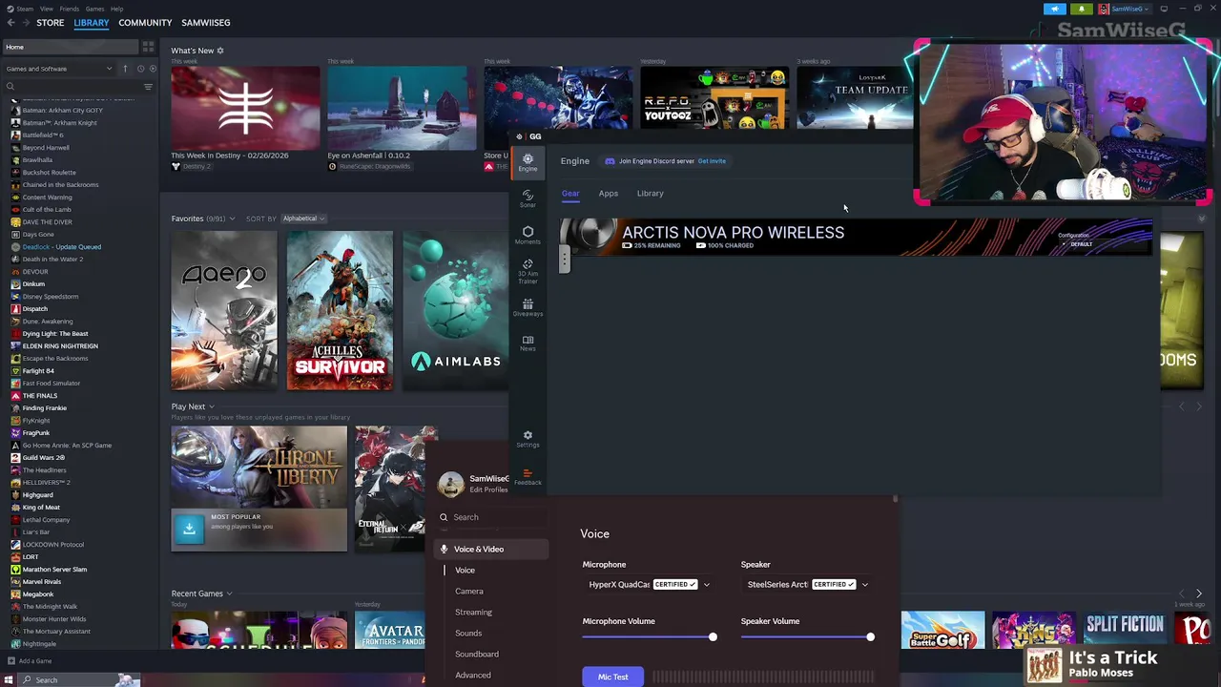Click sort ascending arrow in Steam library sidebar
Image resolution: width=1221 pixels, height=687 pixels.
coord(126,69)
